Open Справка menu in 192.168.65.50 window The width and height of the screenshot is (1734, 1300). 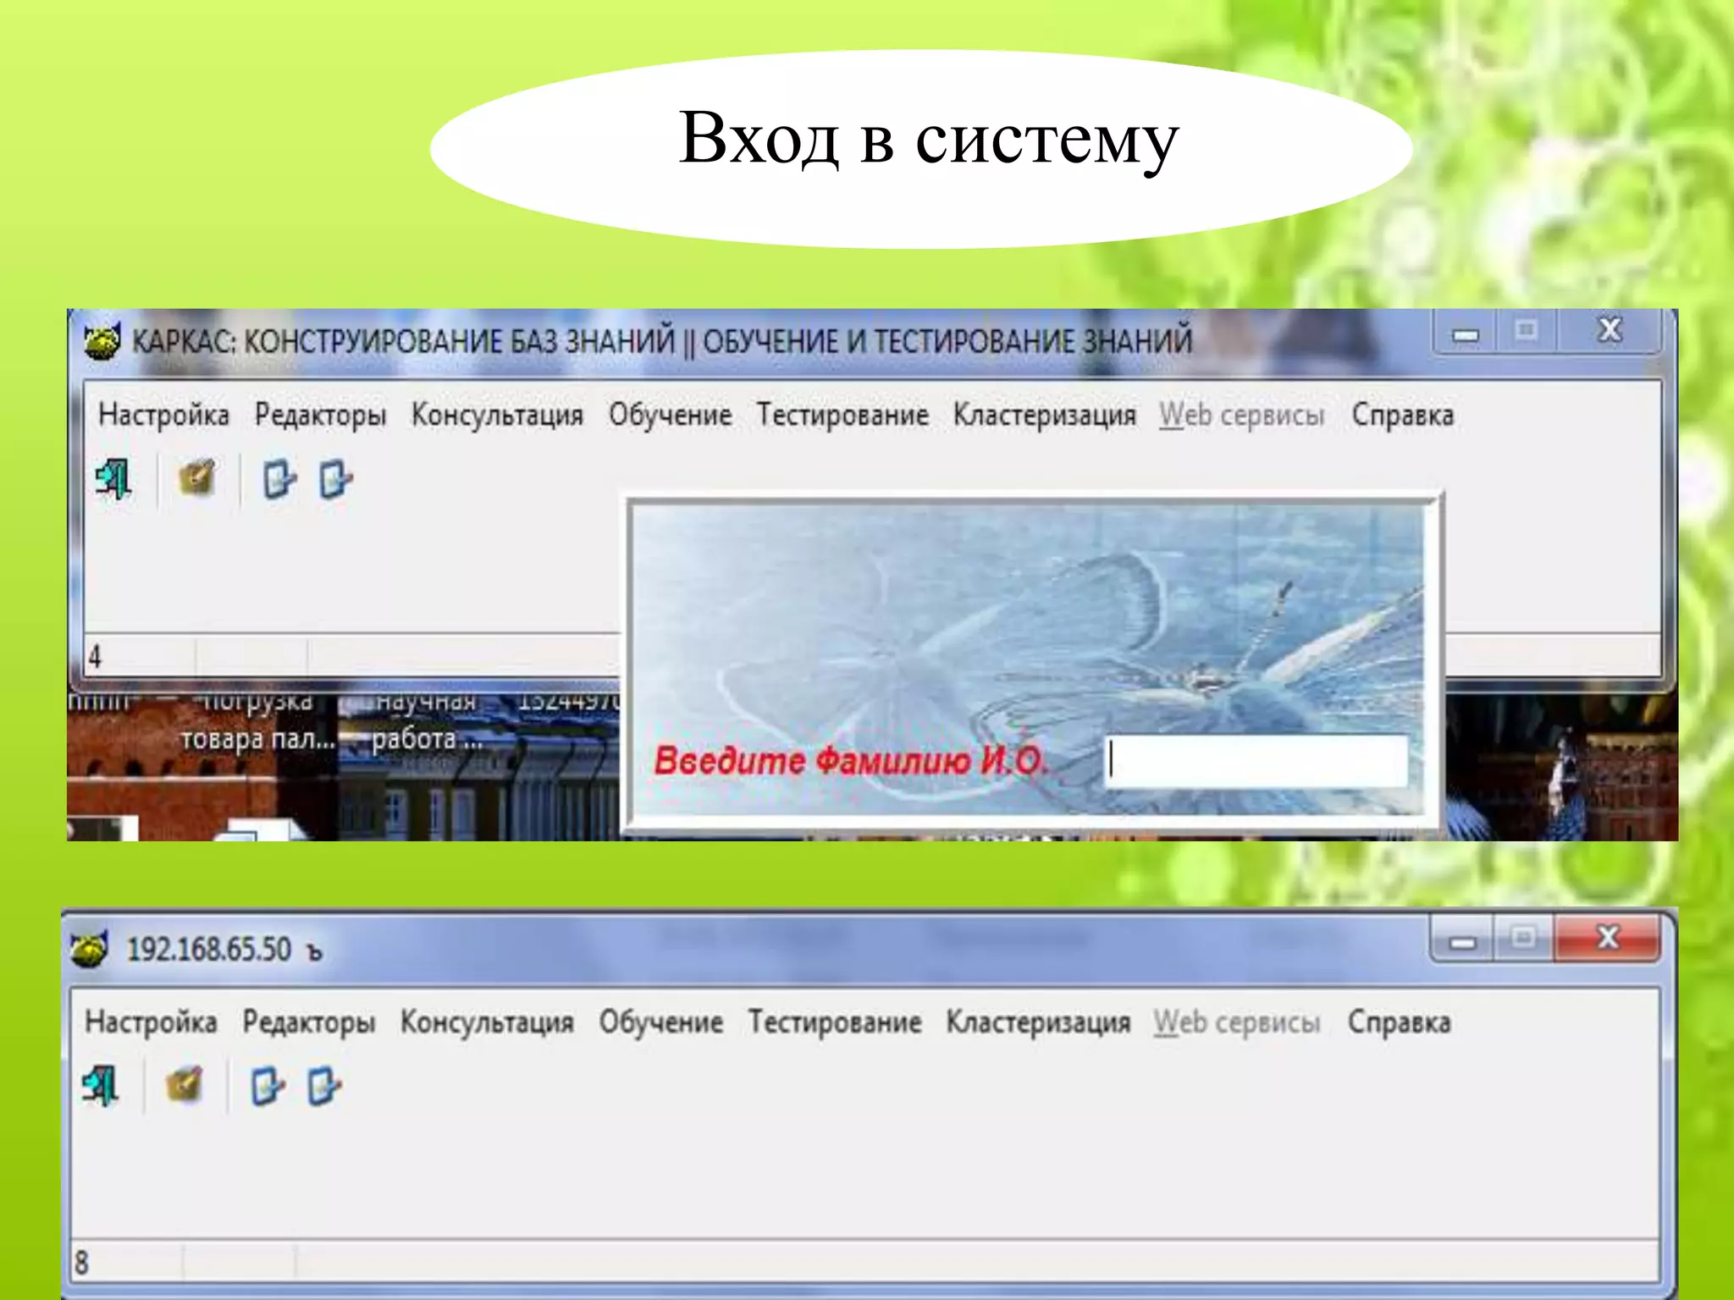(x=1399, y=1022)
